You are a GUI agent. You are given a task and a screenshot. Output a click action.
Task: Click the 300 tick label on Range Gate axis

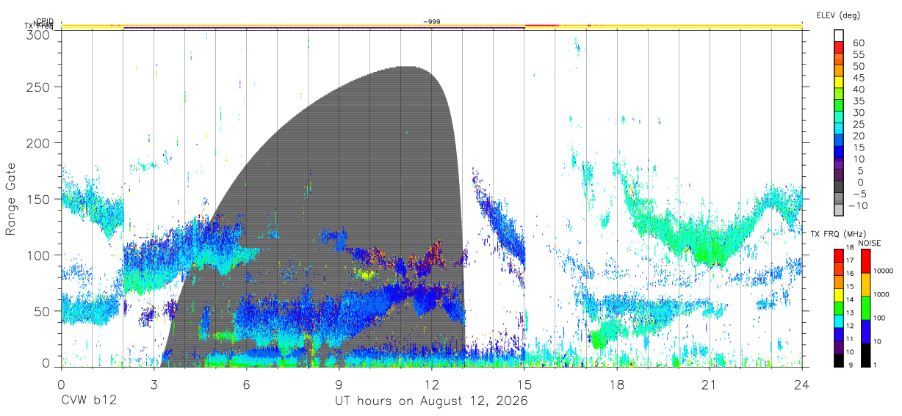click(38, 34)
